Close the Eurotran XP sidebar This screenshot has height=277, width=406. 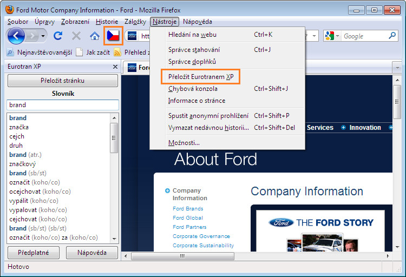[x=115, y=67]
